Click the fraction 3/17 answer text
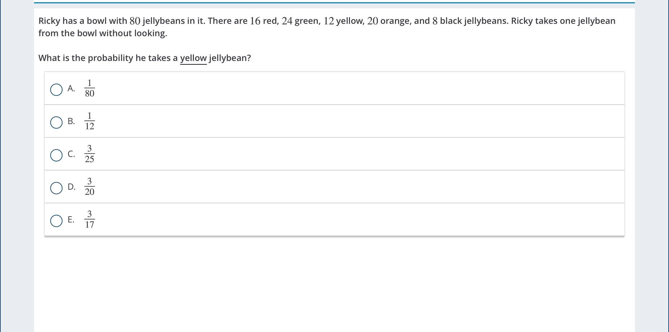 pos(90,220)
